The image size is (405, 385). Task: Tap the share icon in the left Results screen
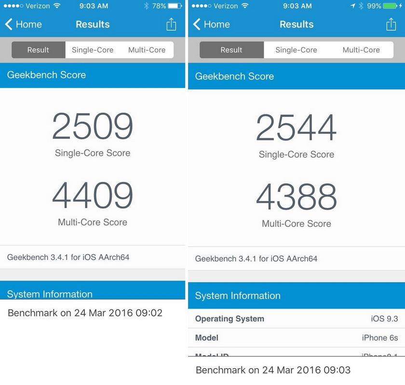pyautogui.click(x=171, y=24)
